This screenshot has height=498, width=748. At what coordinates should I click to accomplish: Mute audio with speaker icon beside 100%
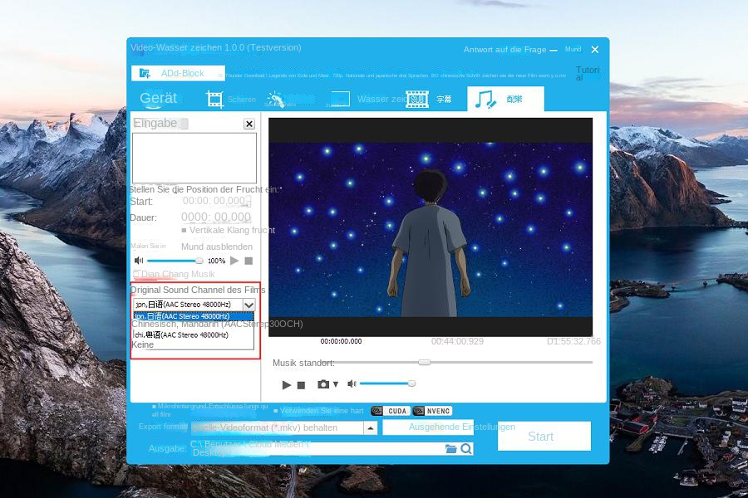(139, 260)
